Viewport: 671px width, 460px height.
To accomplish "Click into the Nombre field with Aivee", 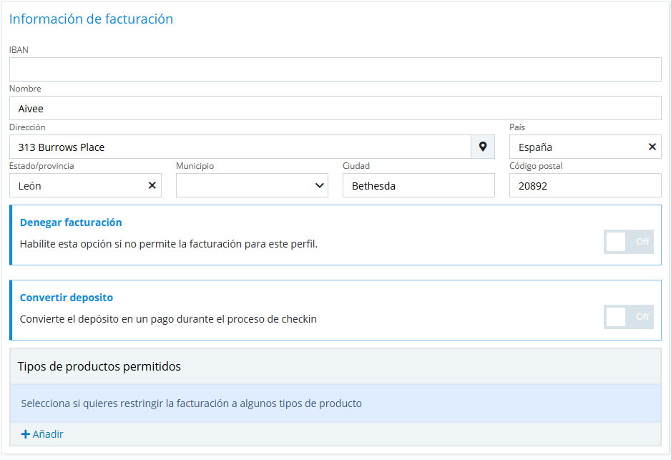I will point(335,108).
